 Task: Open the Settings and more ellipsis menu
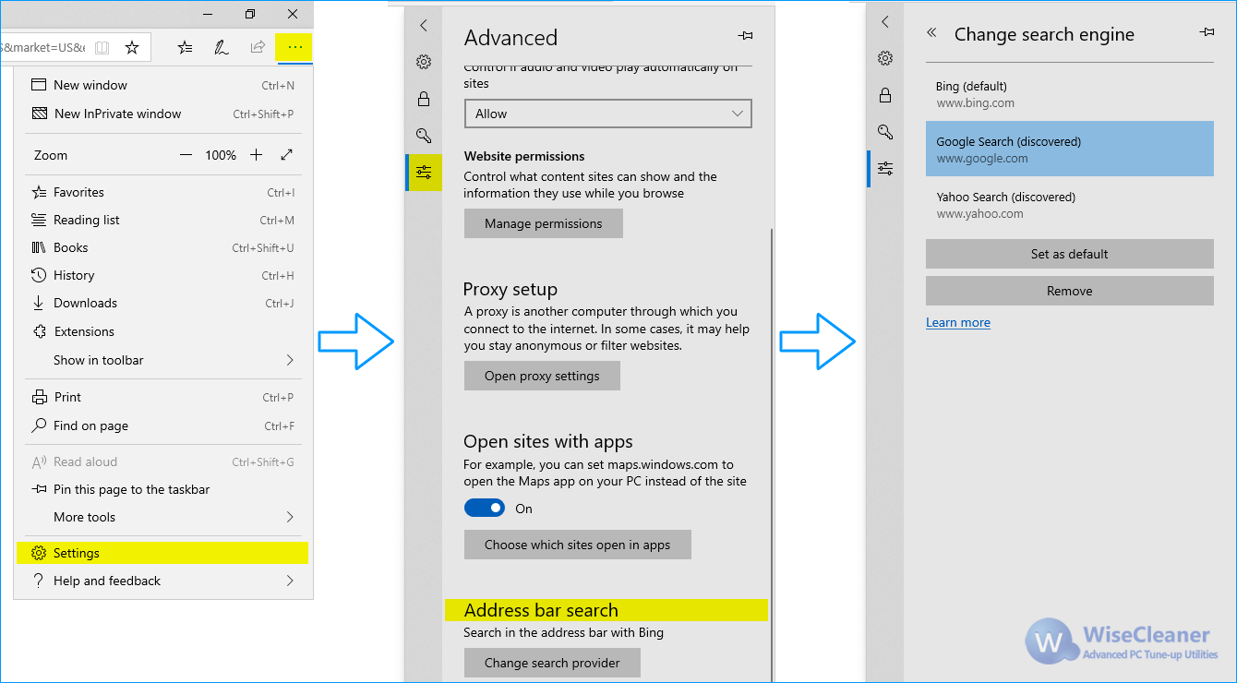tap(294, 47)
